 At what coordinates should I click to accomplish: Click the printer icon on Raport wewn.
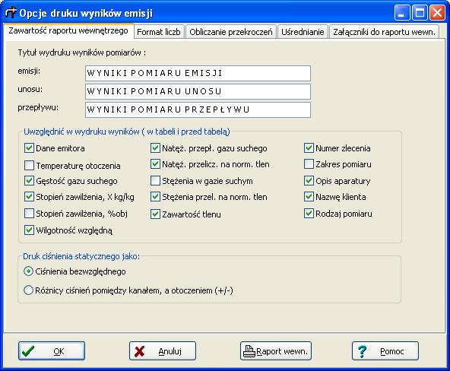click(249, 351)
